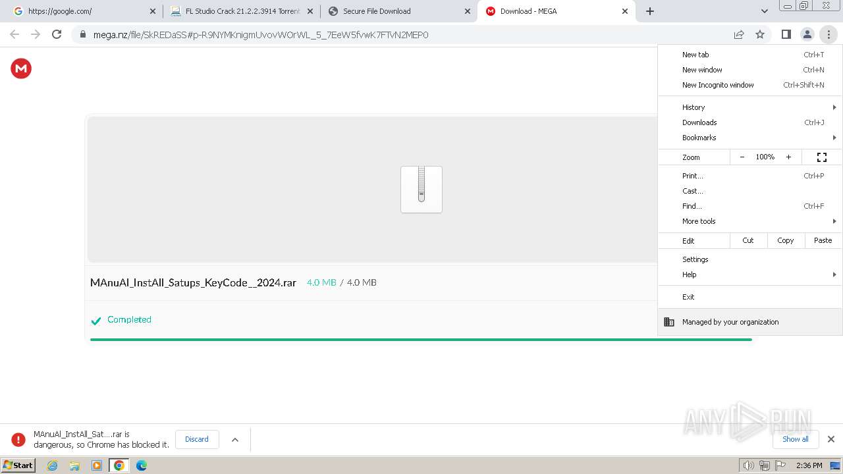843x474 pixels.
Task: Discard the blocked rar download
Action: [197, 439]
